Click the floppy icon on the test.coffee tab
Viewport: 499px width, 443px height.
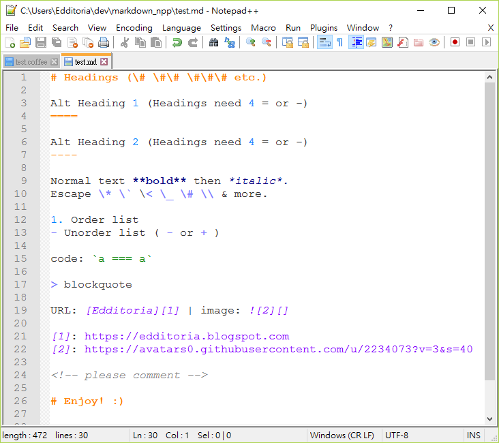coord(10,62)
